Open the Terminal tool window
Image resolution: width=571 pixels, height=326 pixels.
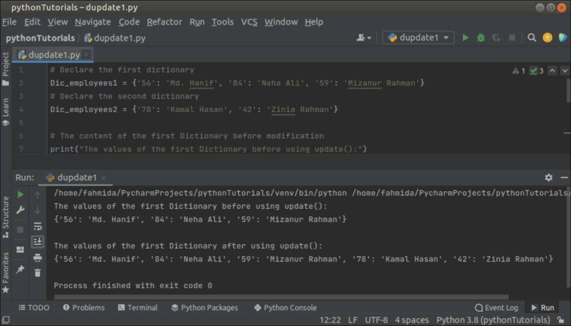(x=138, y=308)
